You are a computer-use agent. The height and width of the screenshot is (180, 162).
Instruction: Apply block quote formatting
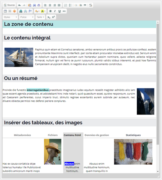(x=85, y=5)
